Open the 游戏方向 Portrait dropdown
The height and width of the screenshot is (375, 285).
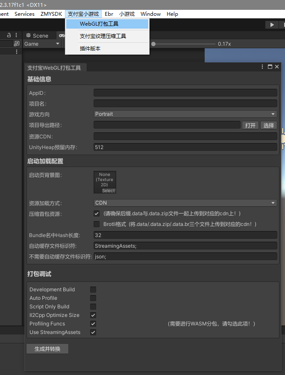185,114
